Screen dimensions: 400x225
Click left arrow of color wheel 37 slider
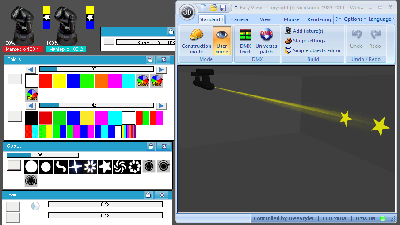point(30,70)
